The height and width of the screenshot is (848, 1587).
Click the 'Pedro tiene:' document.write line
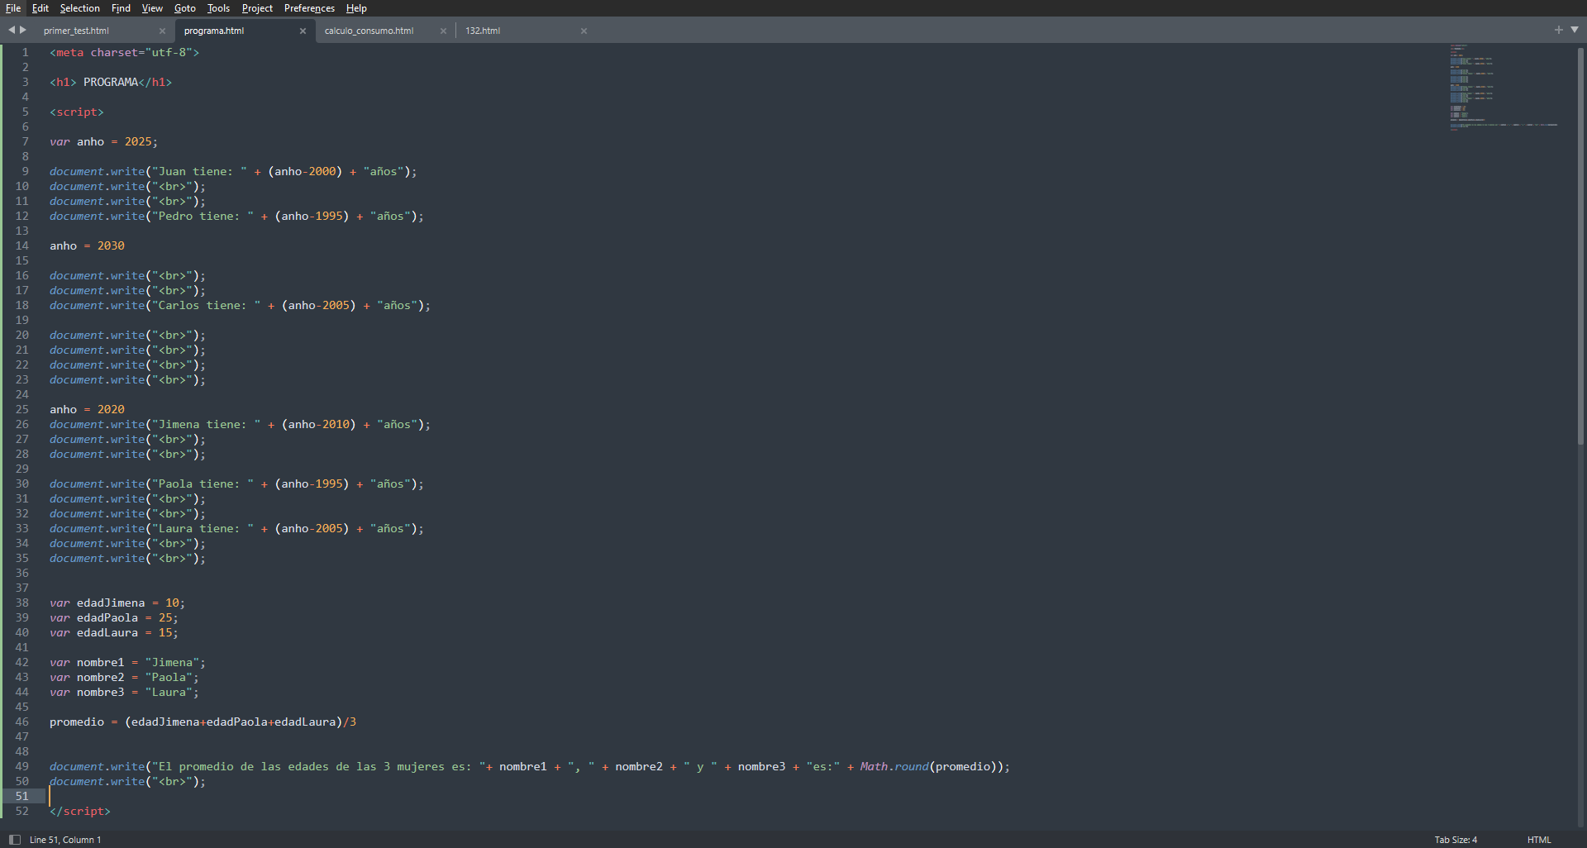tap(236, 216)
